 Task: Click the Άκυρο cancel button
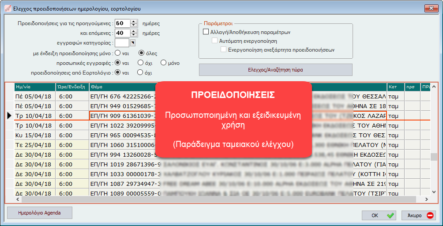pyautogui.click(x=418, y=215)
